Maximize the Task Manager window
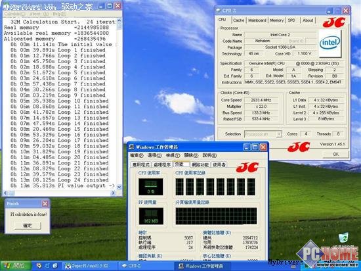This screenshot has height=271, width=361. pyautogui.click(x=255, y=147)
